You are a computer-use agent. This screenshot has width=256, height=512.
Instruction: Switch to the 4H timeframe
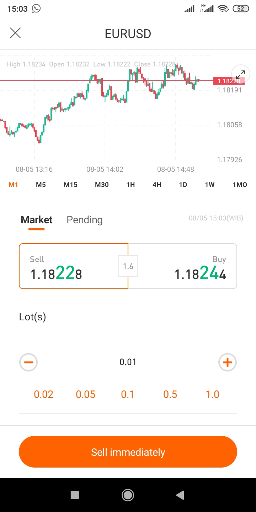[x=157, y=185]
